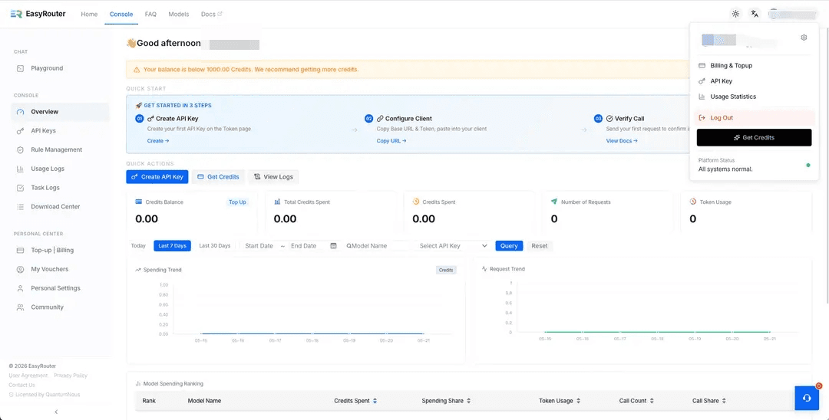
Task: Open the external Docs link tab
Action: click(x=212, y=15)
